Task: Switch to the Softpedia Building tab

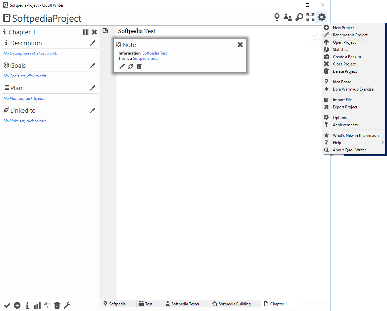Action: [236, 304]
